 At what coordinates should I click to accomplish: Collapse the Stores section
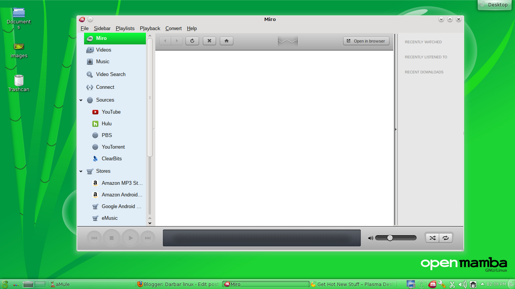coord(81,171)
